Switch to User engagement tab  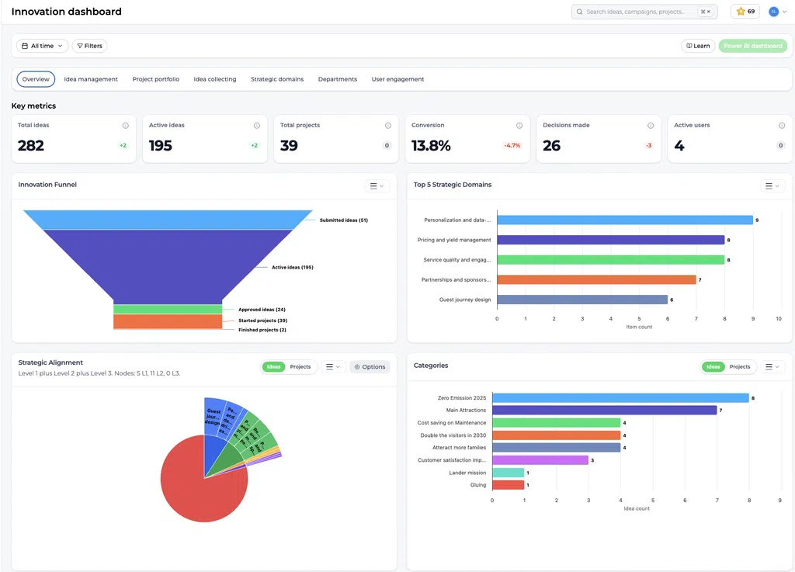(398, 79)
